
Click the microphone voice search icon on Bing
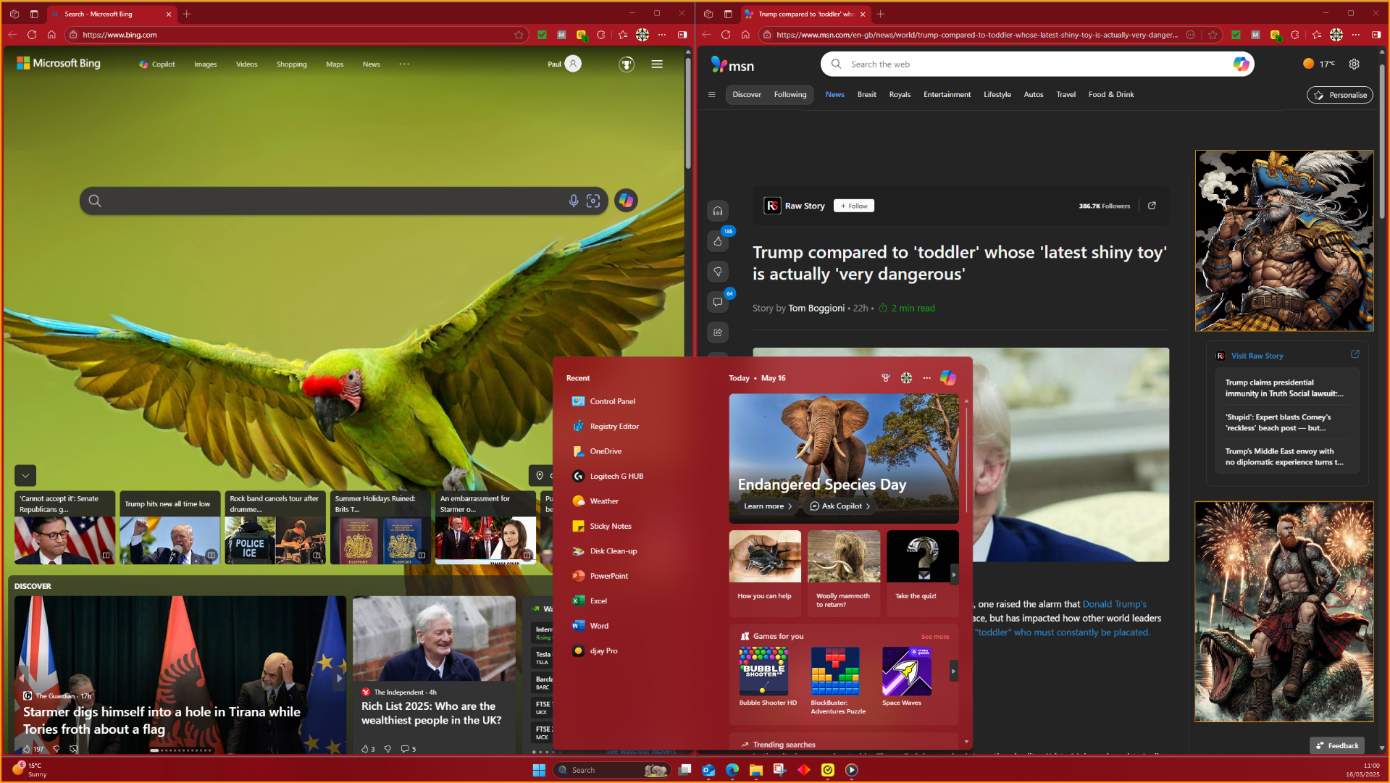tap(573, 201)
